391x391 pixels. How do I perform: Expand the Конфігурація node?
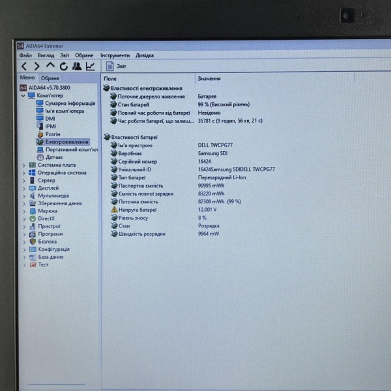(24, 250)
